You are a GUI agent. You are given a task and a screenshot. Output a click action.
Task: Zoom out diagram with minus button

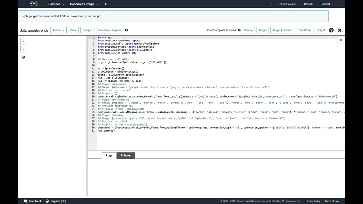coord(24,49)
